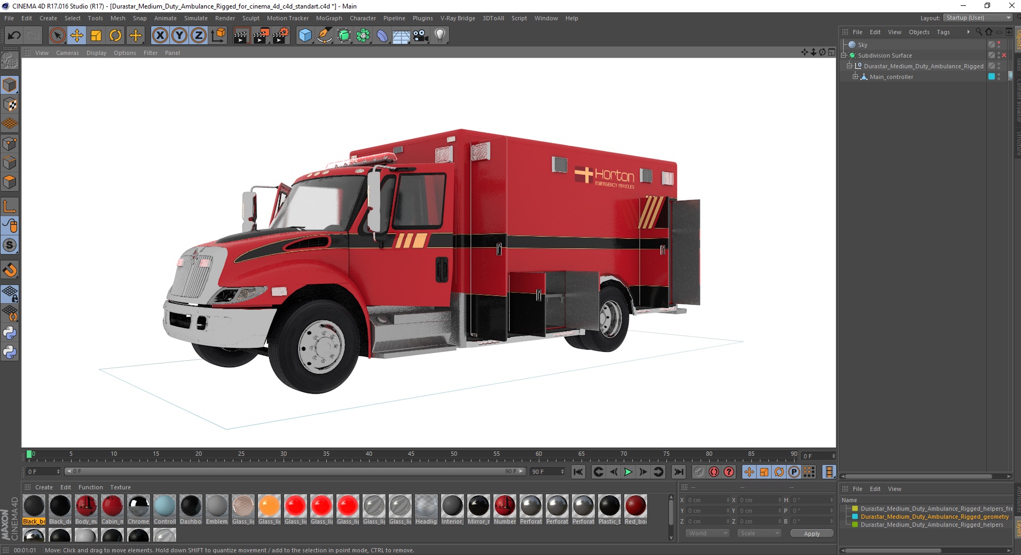The image size is (1021, 555).
Task: Open the Mesh menu
Action: coord(117,18)
